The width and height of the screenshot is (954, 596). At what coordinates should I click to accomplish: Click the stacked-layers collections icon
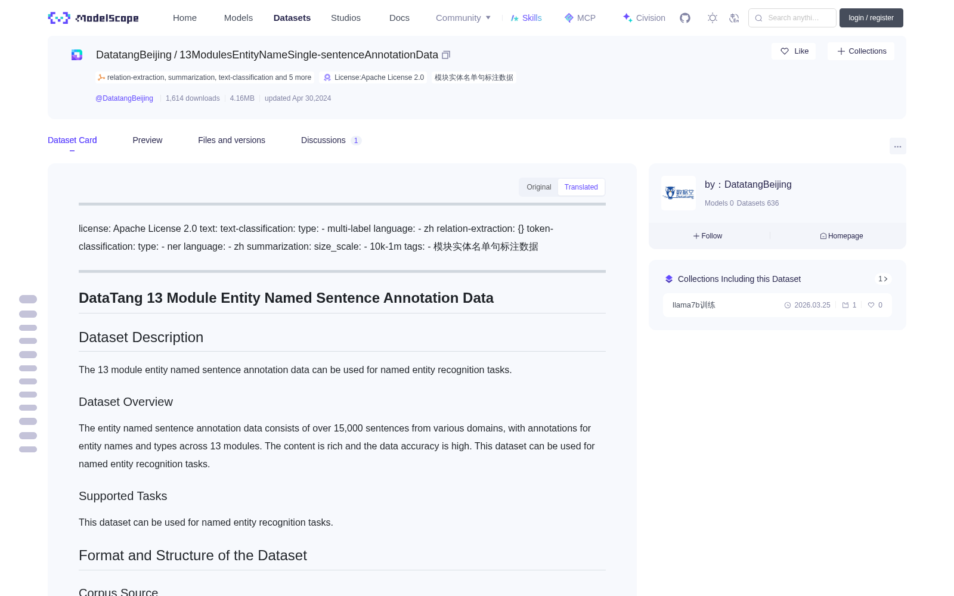[669, 279]
